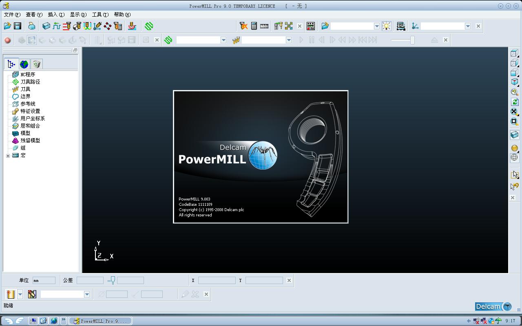Open the Feeds and Speeds tool
The width and height of the screenshot is (522, 326).
tap(56, 26)
